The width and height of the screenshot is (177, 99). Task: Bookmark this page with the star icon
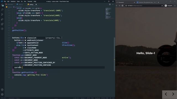pos(162,5)
